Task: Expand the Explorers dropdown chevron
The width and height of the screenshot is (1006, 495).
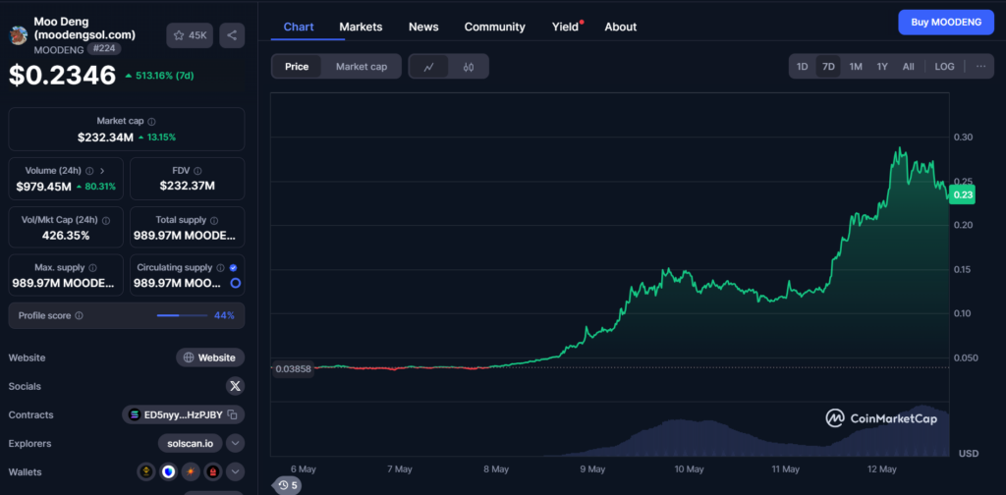Action: click(x=235, y=443)
